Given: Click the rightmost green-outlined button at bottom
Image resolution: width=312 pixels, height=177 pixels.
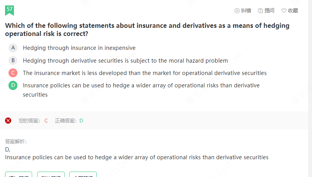Looking at the screenshot, I should click(83, 175).
